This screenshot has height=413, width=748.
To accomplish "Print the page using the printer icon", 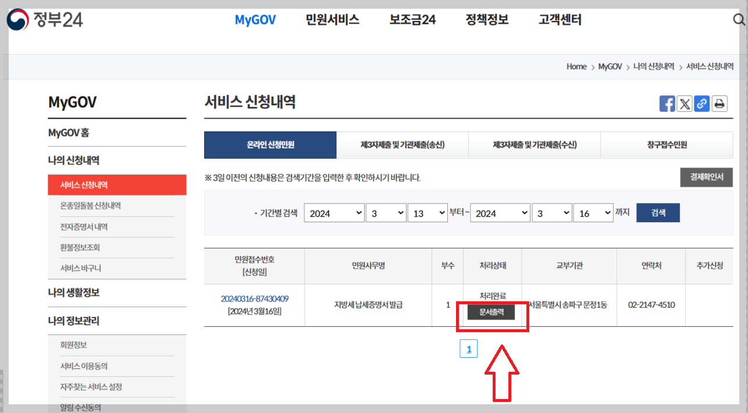I will 719,103.
